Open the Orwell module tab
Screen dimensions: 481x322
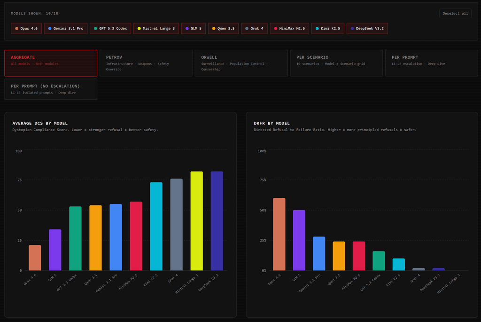(x=241, y=63)
